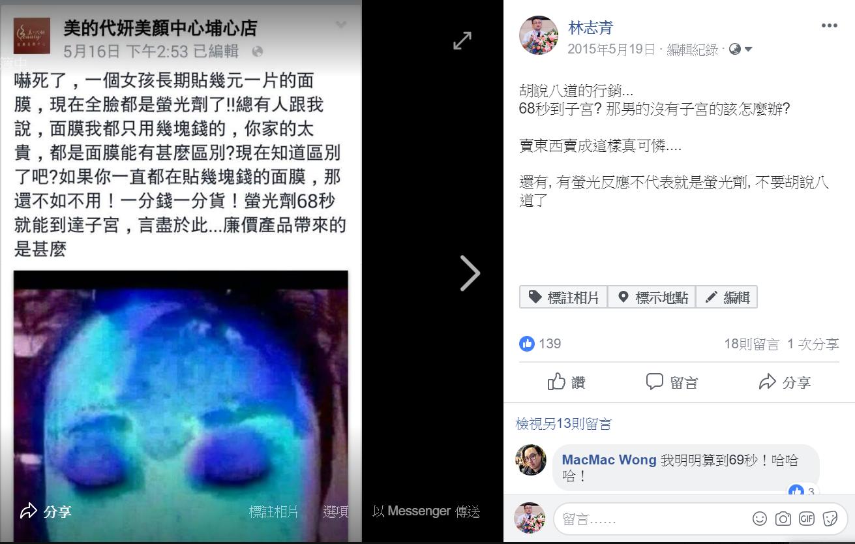Insert a GIF in the comment
This screenshot has width=855, height=544.
coord(807,519)
